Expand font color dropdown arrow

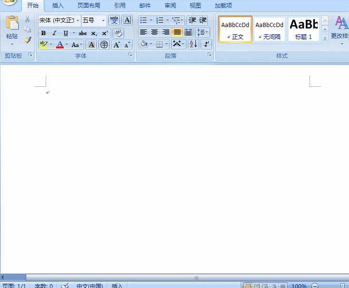[67, 45]
